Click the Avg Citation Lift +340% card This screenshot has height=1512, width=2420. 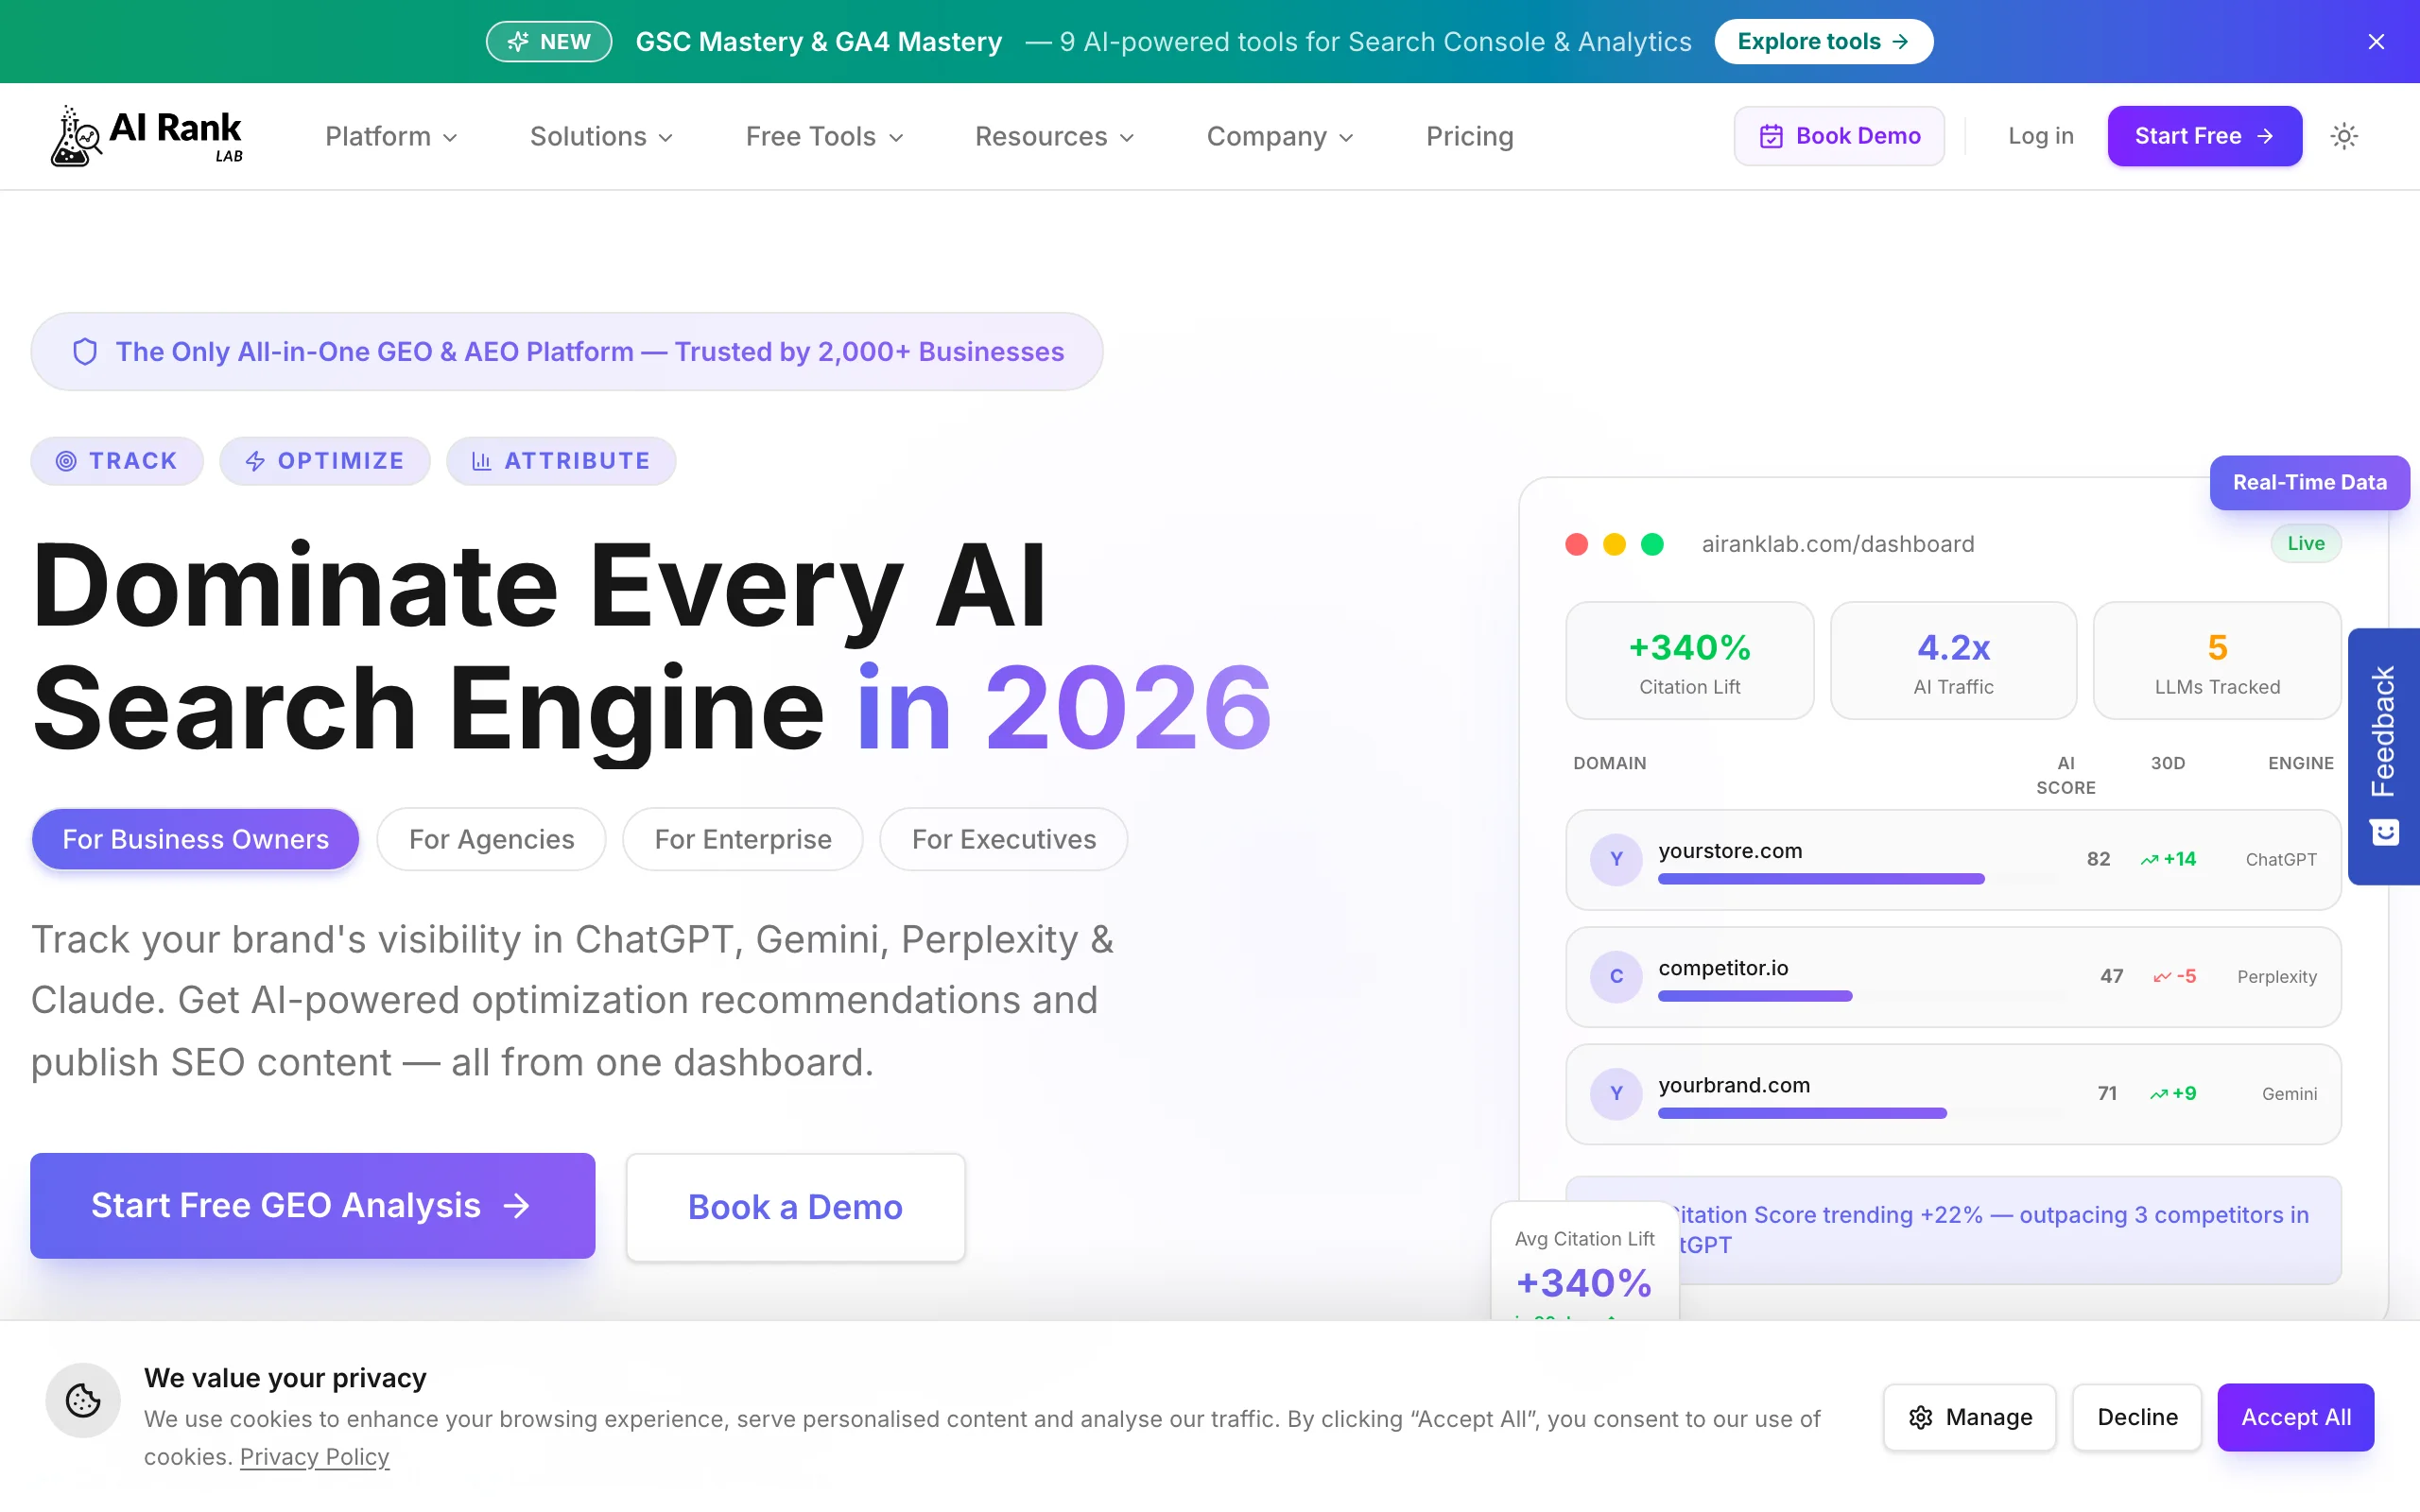[1584, 1262]
